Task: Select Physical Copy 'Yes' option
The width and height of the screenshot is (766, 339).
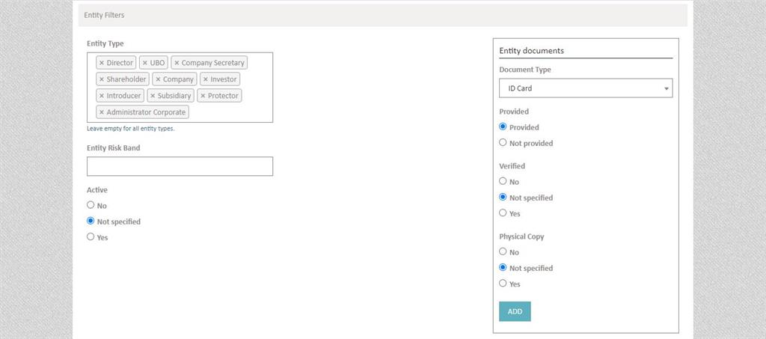Action: [x=503, y=284]
